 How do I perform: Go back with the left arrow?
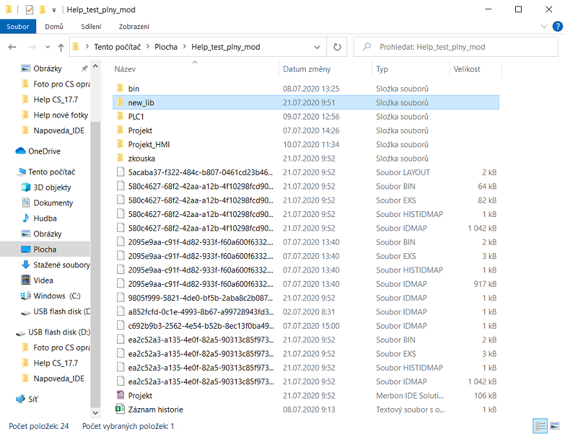(x=12, y=47)
